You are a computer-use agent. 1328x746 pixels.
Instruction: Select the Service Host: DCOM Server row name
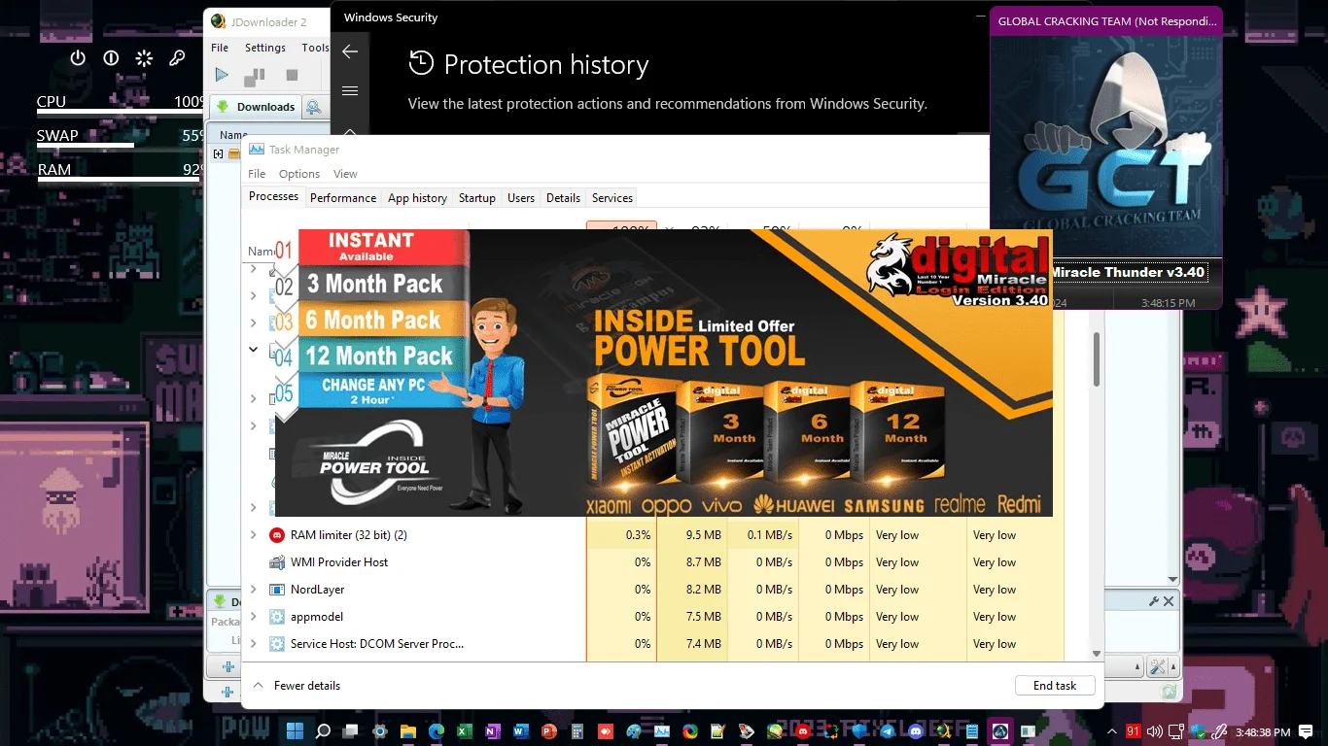point(377,644)
